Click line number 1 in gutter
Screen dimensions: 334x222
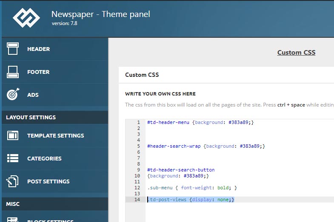[138, 122]
